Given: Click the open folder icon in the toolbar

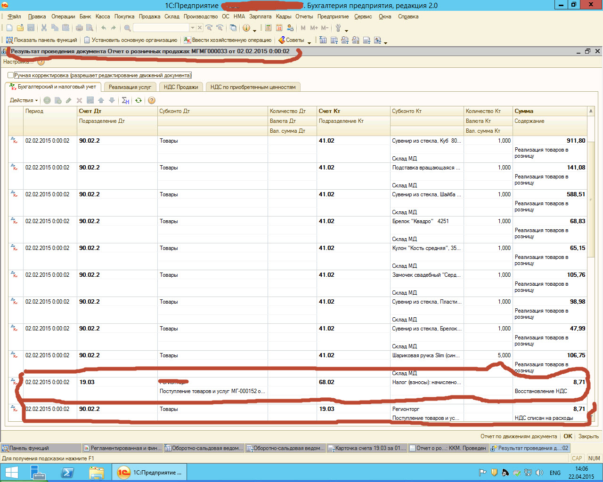Looking at the screenshot, I should (20, 28).
